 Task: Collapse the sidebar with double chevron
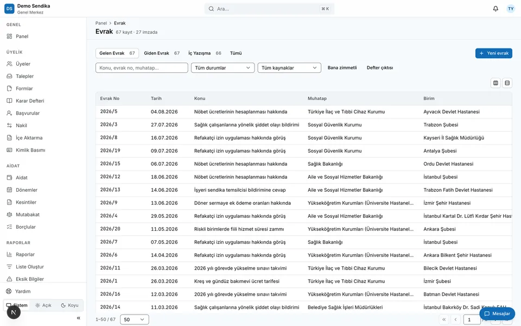click(x=78, y=318)
